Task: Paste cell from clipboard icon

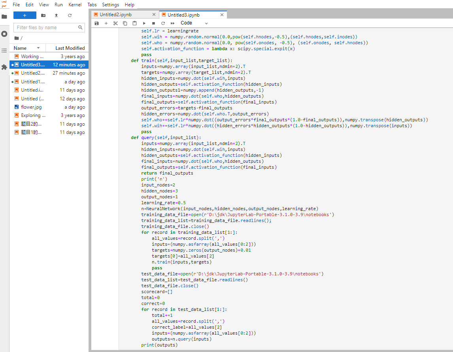Action: (x=134, y=23)
